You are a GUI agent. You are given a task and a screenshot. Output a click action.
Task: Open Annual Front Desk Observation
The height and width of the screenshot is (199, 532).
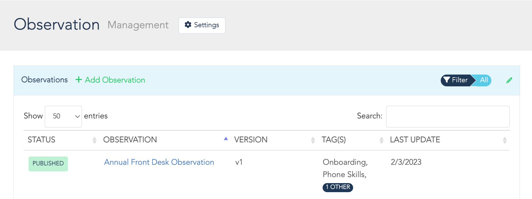tap(159, 162)
